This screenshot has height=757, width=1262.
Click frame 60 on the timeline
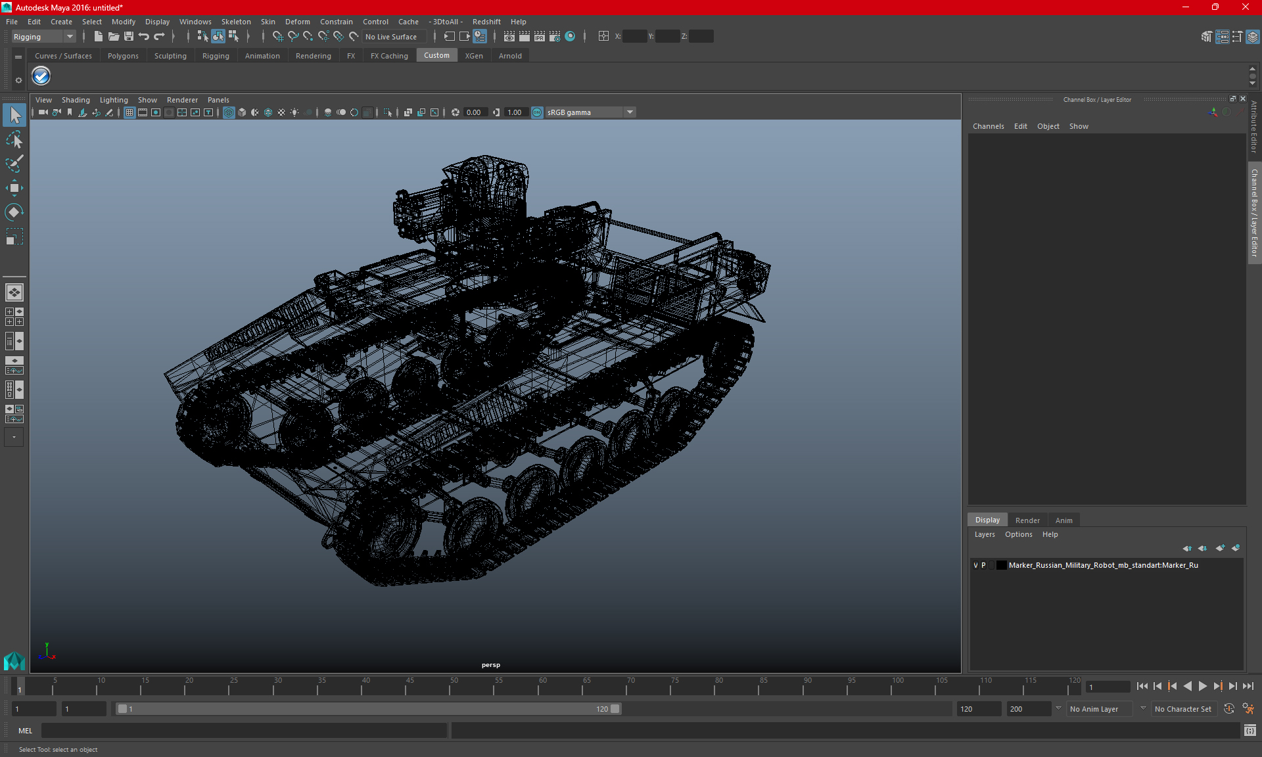pyautogui.click(x=543, y=686)
